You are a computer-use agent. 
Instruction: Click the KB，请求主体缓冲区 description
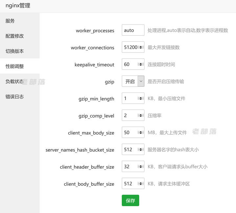pyautogui.click(x=169, y=184)
